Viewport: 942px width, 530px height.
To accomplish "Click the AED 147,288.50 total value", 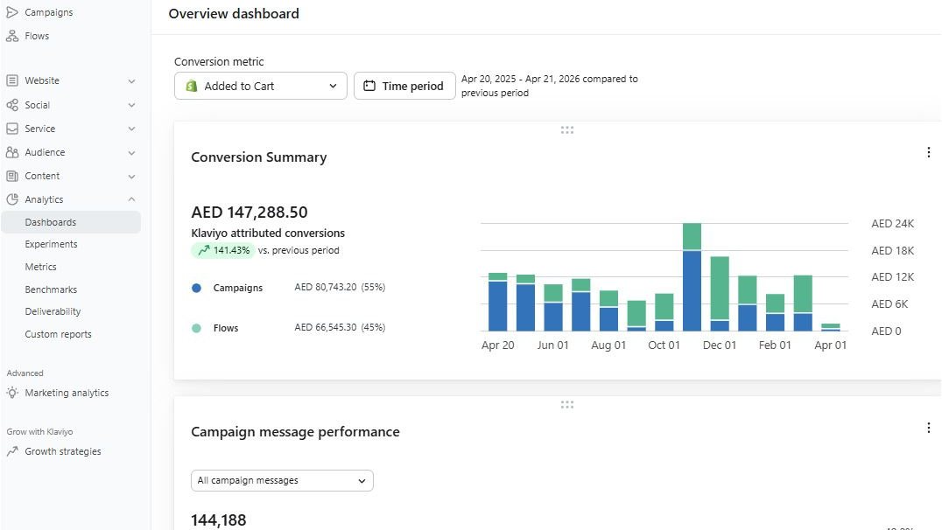I will [x=250, y=212].
